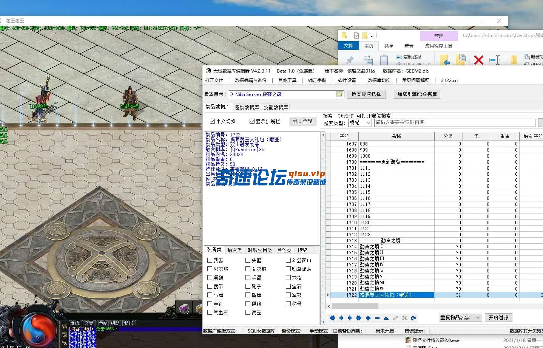Click Copy to folder icon in Explorer
The height and width of the screenshot is (348, 543).
(461, 60)
